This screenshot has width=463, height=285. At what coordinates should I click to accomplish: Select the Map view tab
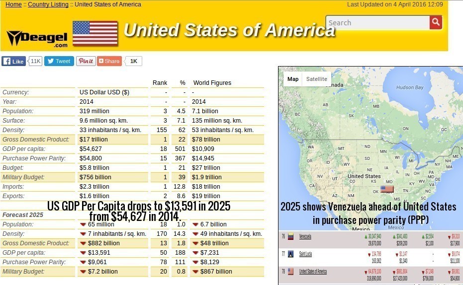tap(292, 79)
